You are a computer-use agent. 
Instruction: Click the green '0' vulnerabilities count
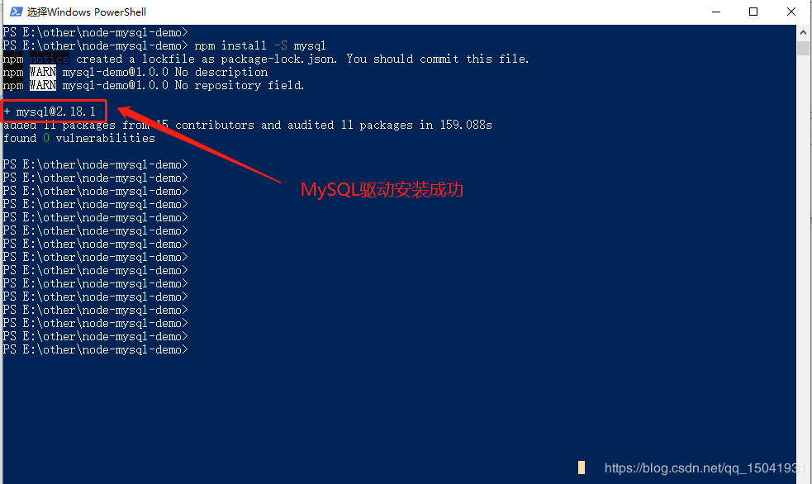tap(46, 138)
